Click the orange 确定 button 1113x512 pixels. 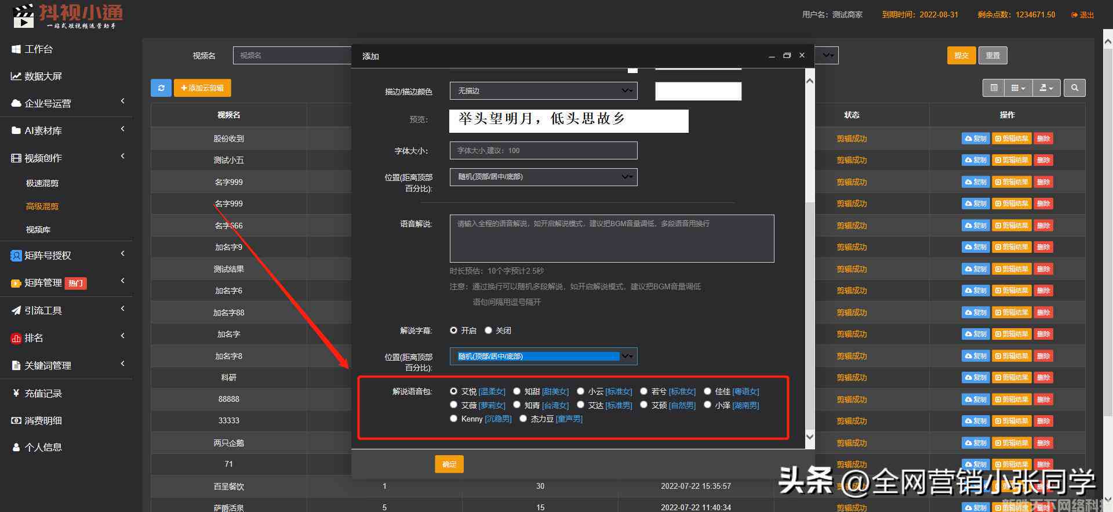(x=449, y=464)
